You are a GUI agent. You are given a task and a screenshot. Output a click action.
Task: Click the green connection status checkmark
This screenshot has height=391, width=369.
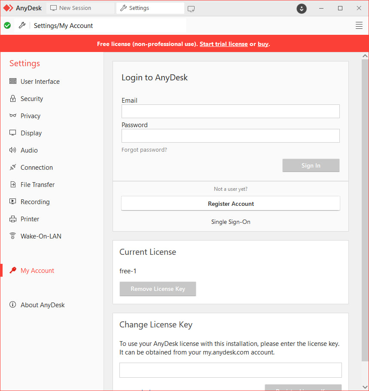pos(7,25)
